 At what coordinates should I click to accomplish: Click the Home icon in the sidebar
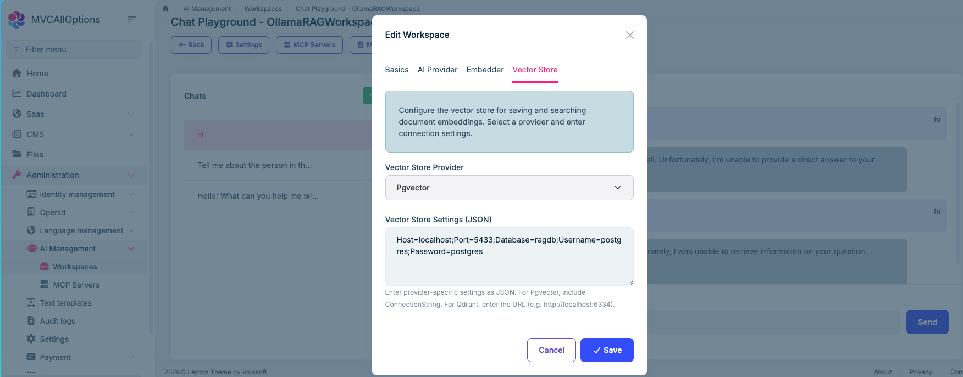[17, 74]
